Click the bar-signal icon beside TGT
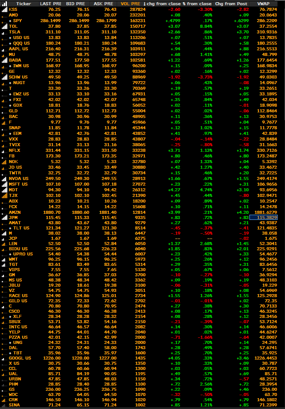This screenshot has height=409, width=285. 4,265
